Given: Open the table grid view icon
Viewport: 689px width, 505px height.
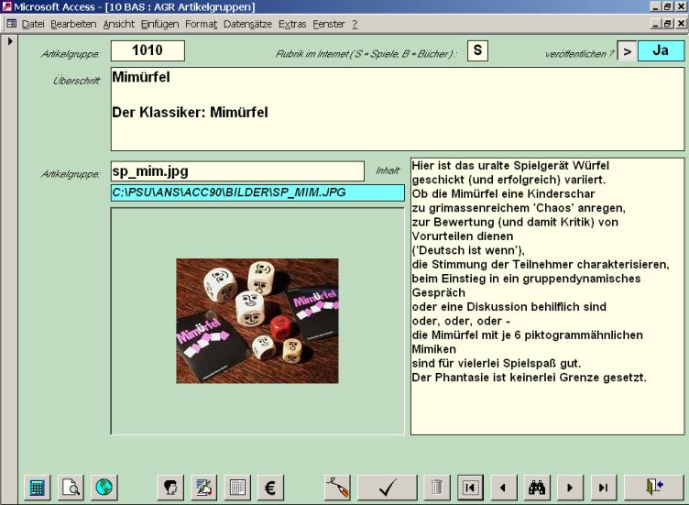Looking at the screenshot, I should [236, 488].
